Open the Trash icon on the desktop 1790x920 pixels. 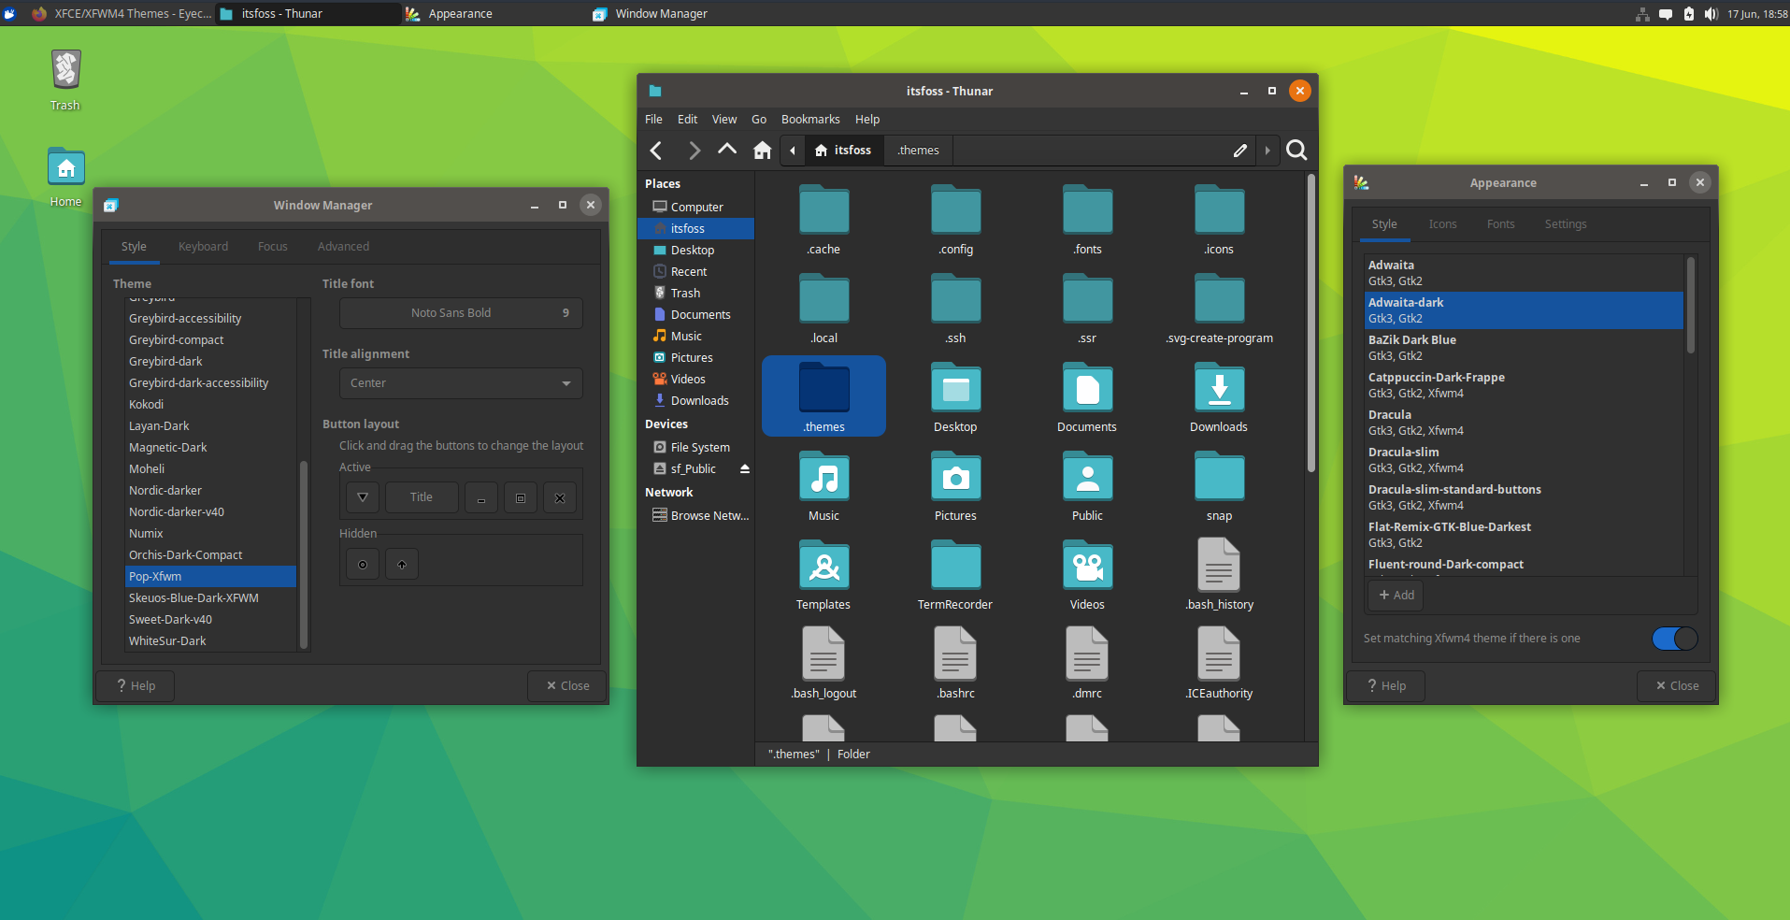[64, 70]
